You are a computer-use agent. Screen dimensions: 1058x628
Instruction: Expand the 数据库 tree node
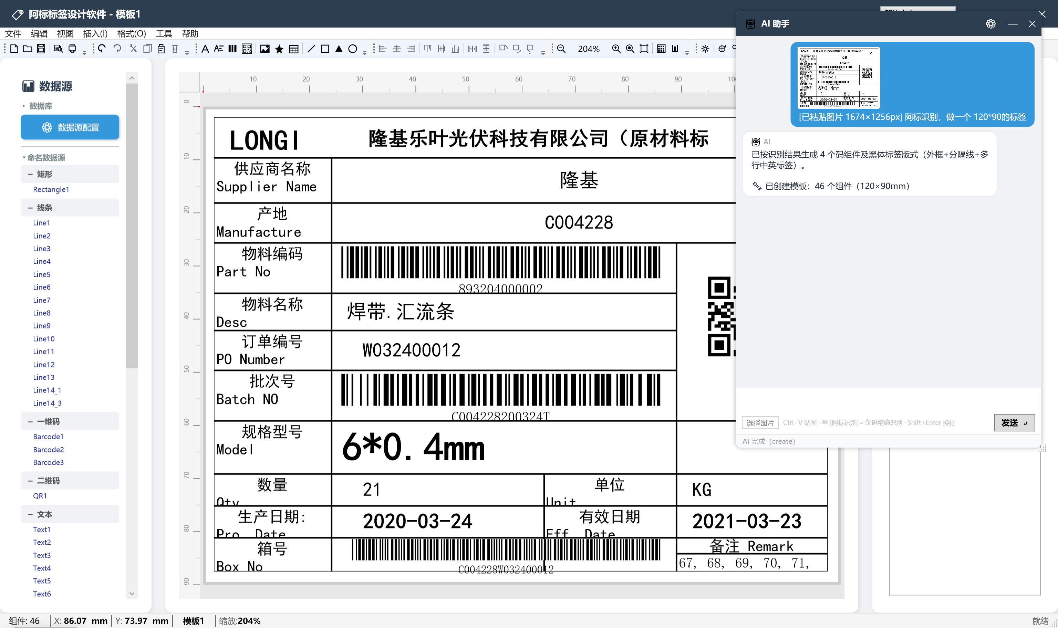point(24,106)
